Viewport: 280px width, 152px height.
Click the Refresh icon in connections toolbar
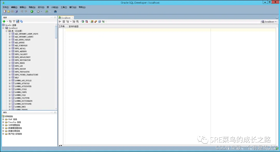tap(10, 22)
